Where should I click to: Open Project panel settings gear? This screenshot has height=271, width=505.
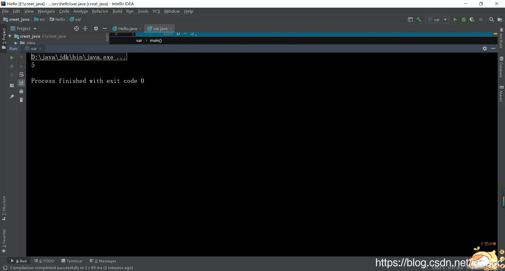[x=96, y=28]
